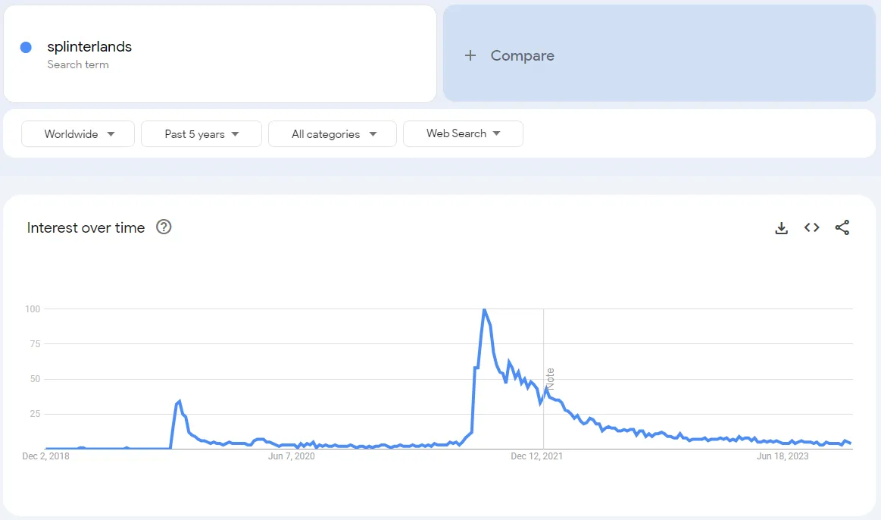Change the Web Search type dropdown
The width and height of the screenshot is (881, 520).
click(463, 134)
